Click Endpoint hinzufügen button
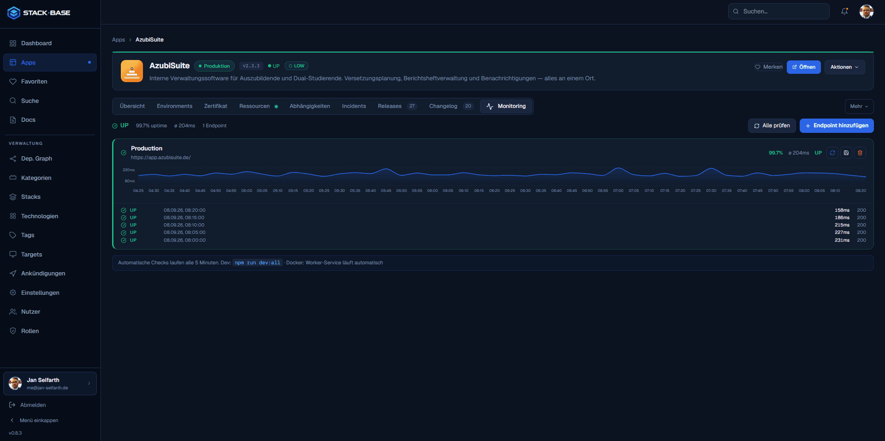The height and width of the screenshot is (441, 885). 837,125
